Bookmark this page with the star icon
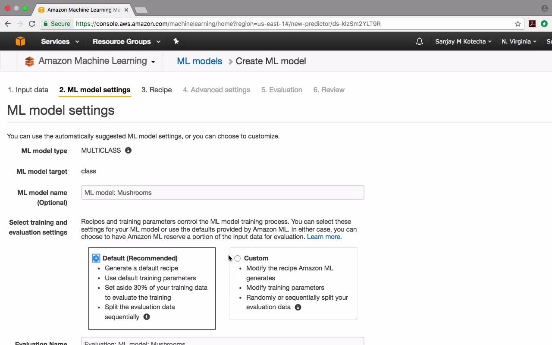552x345 pixels. [x=518, y=24]
